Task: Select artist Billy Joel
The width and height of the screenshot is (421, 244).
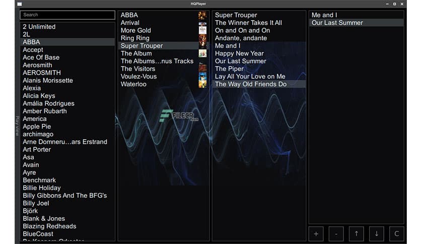Action: (x=67, y=203)
